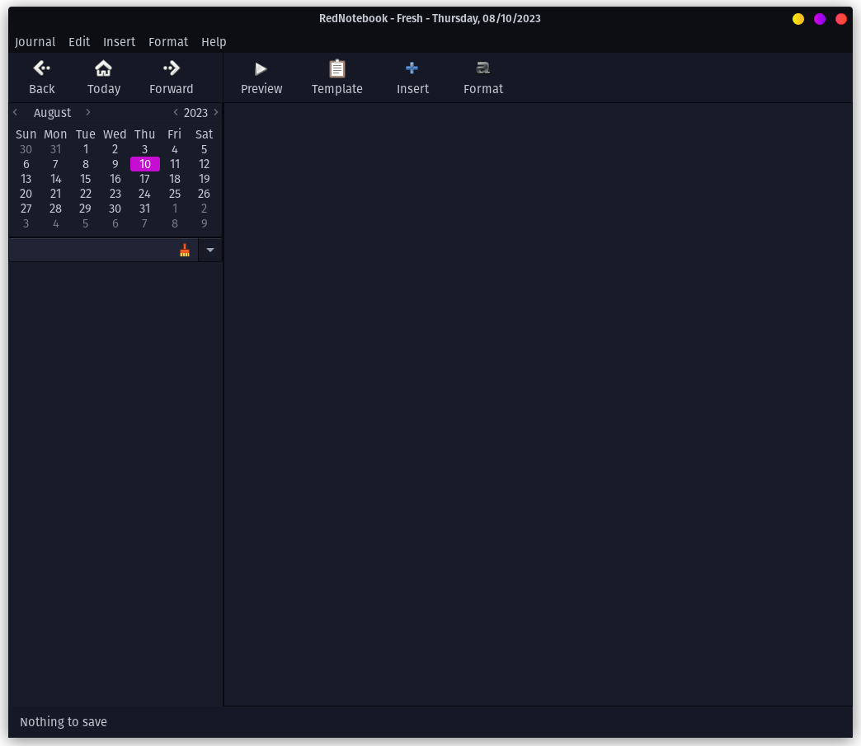This screenshot has height=746, width=861.
Task: Open the search options dropdown arrow
Action: click(210, 250)
